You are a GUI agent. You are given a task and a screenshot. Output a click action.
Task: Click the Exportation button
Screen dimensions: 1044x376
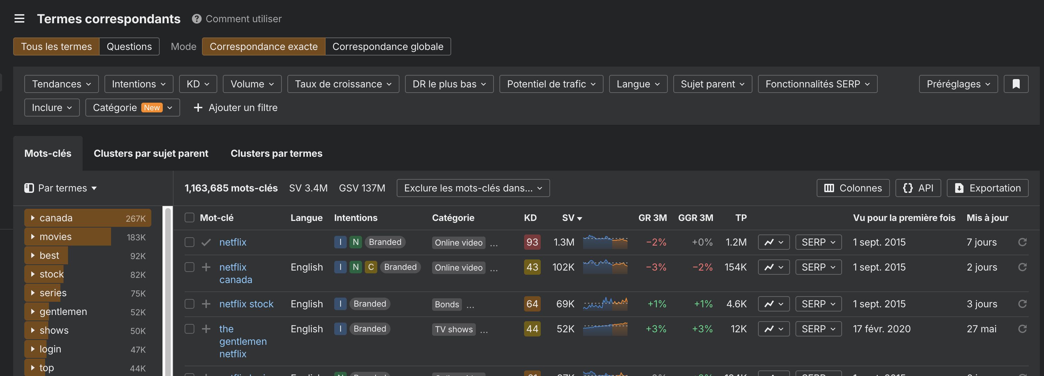(x=987, y=188)
